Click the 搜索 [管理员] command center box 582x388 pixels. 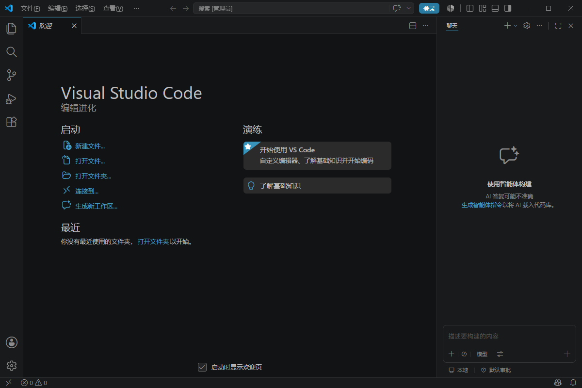click(x=291, y=8)
